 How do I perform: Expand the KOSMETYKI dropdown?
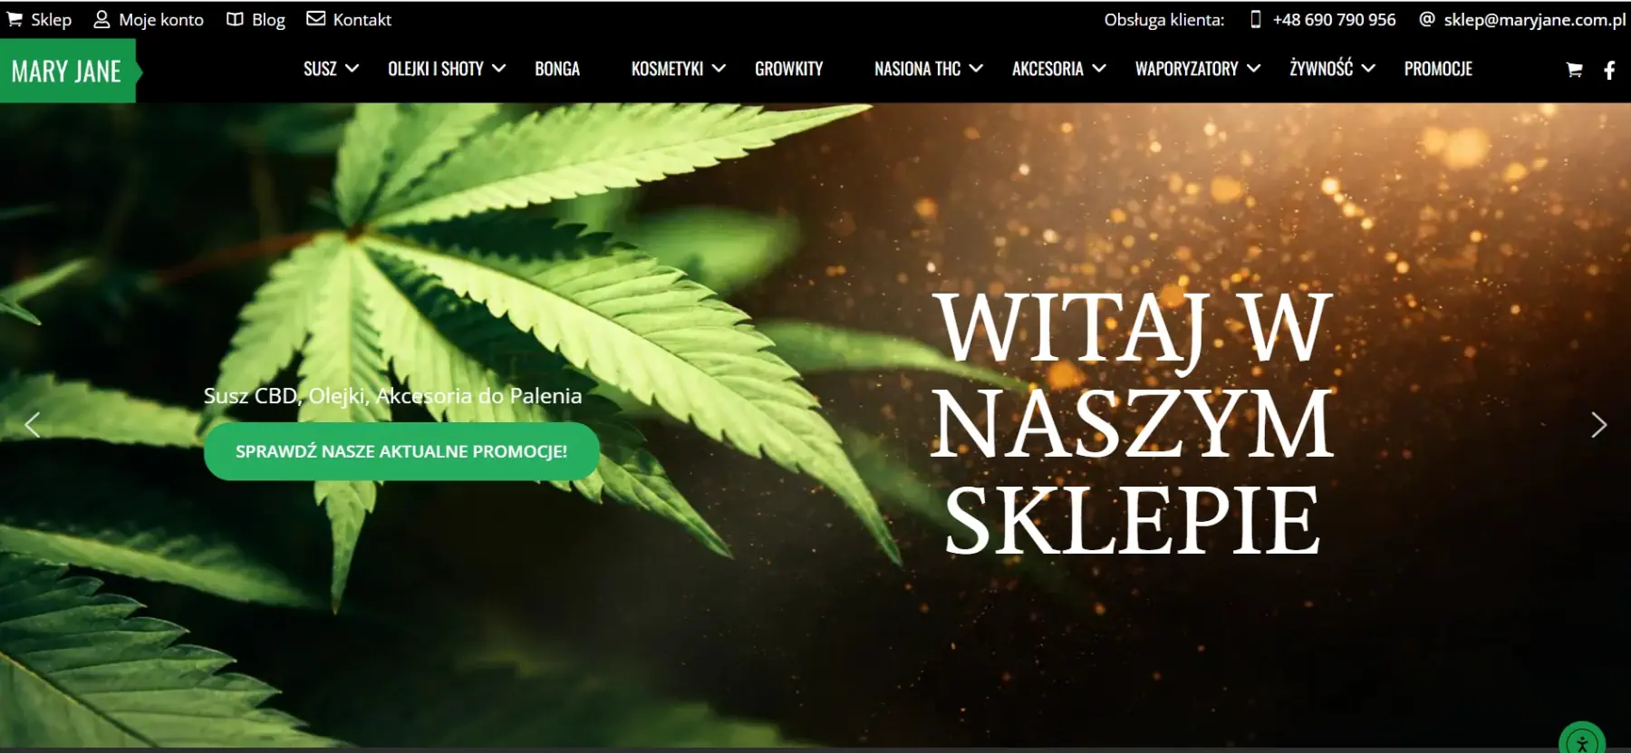pyautogui.click(x=678, y=69)
